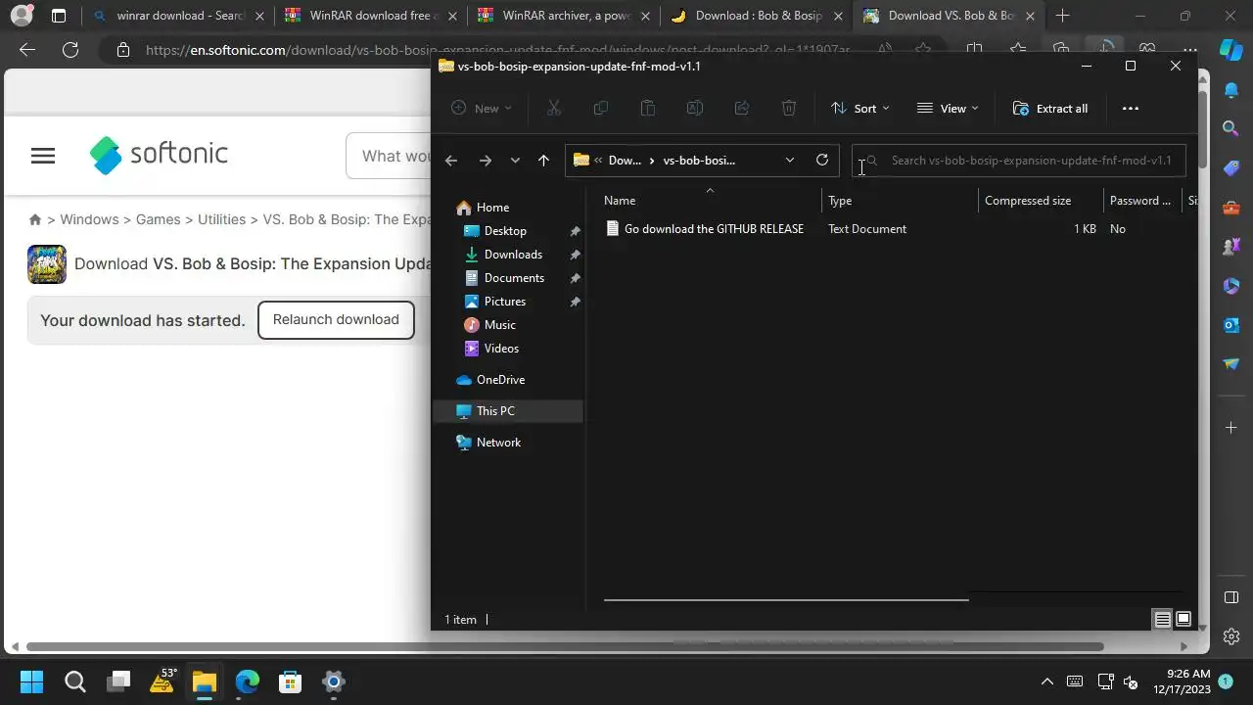Open the View dropdown in Explorer

948,109
